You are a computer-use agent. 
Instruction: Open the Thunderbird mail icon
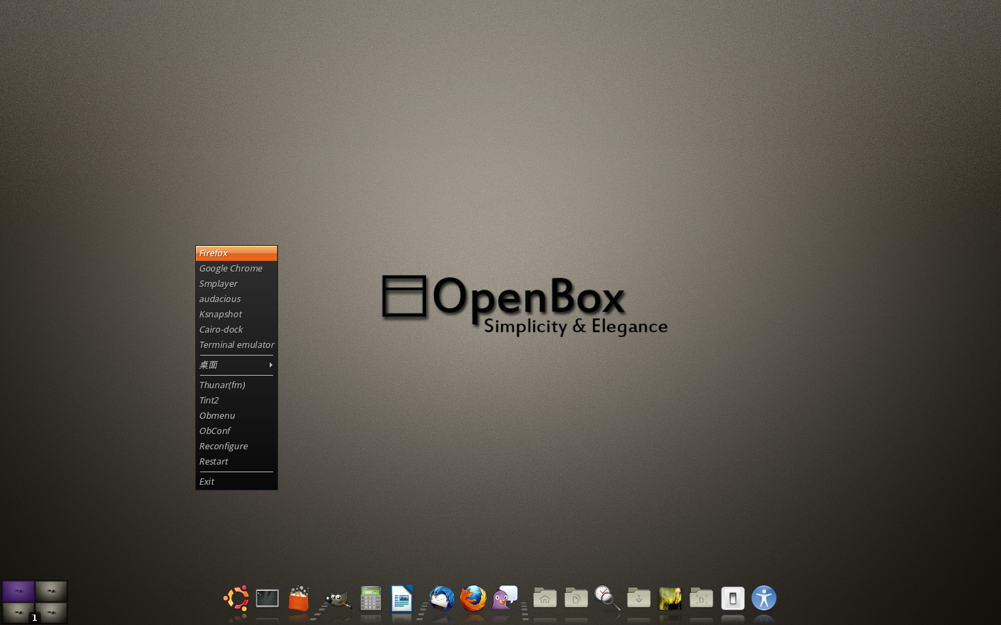441,598
